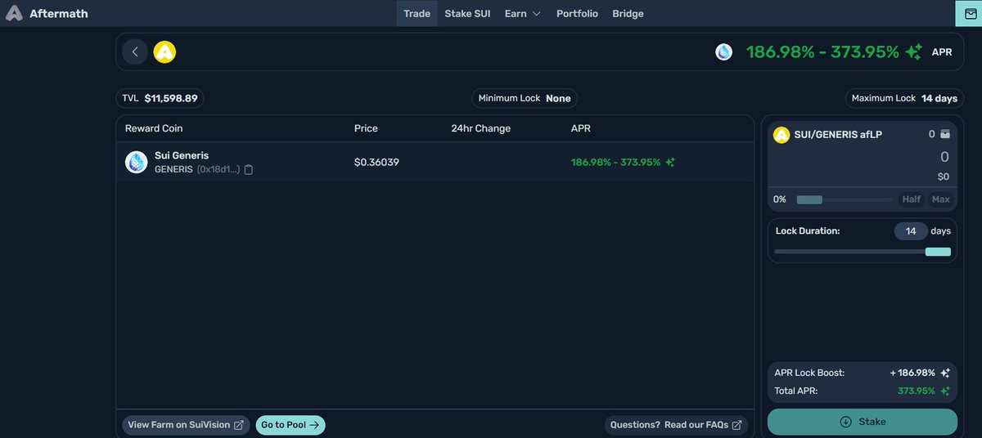982x438 pixels.
Task: Select the Half amount button
Action: pyautogui.click(x=911, y=199)
